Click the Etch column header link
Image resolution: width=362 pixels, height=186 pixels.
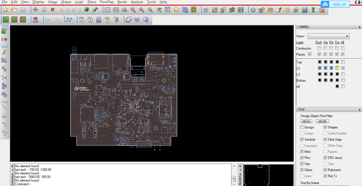tap(319, 42)
